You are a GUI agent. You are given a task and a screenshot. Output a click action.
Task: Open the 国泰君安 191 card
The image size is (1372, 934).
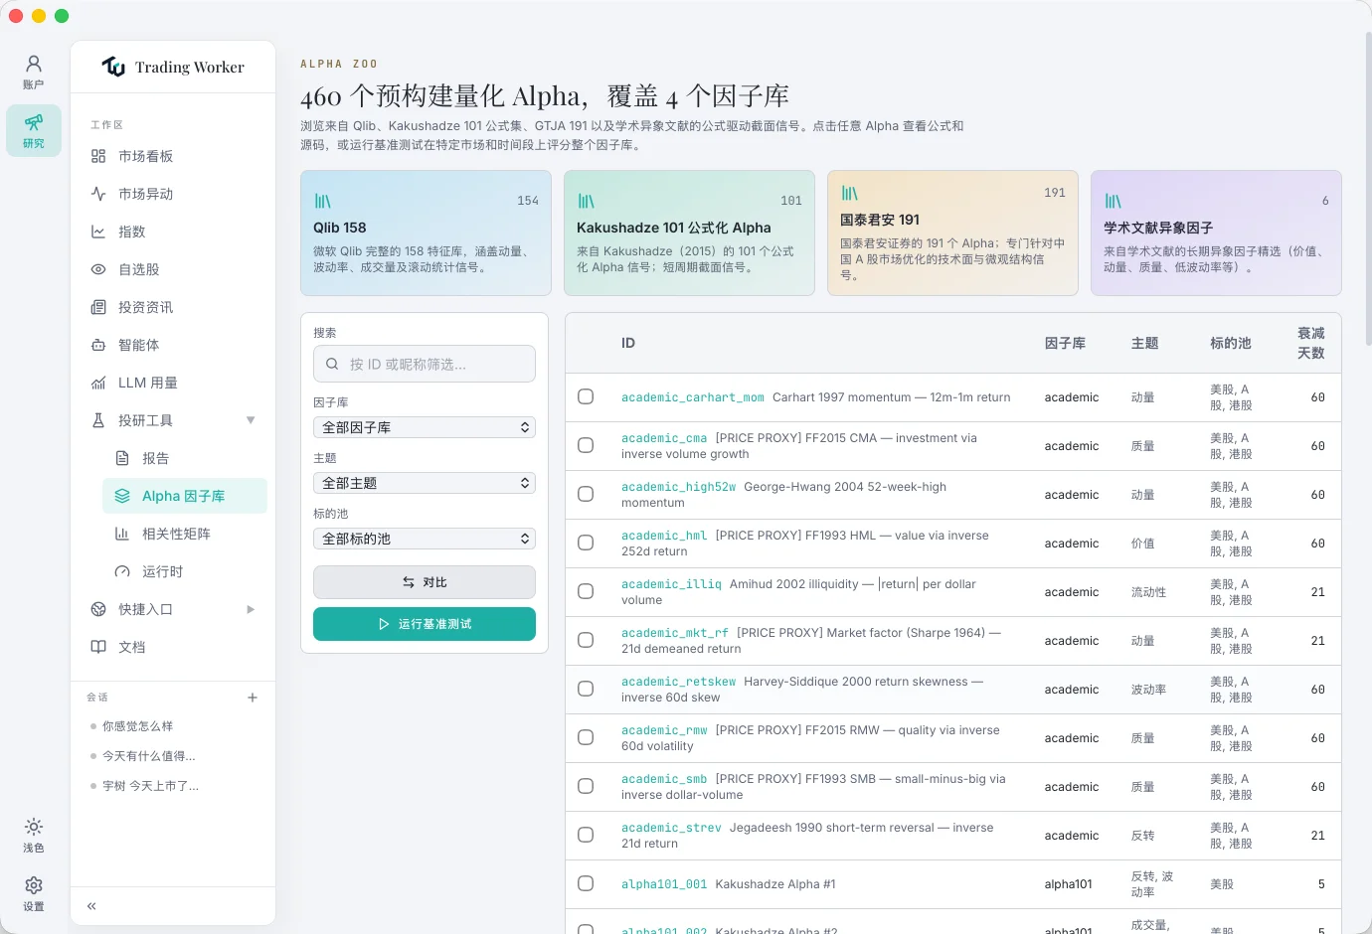pyautogui.click(x=952, y=233)
